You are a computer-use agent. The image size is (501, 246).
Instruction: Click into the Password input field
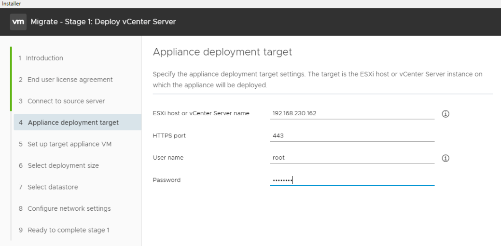[x=352, y=180]
